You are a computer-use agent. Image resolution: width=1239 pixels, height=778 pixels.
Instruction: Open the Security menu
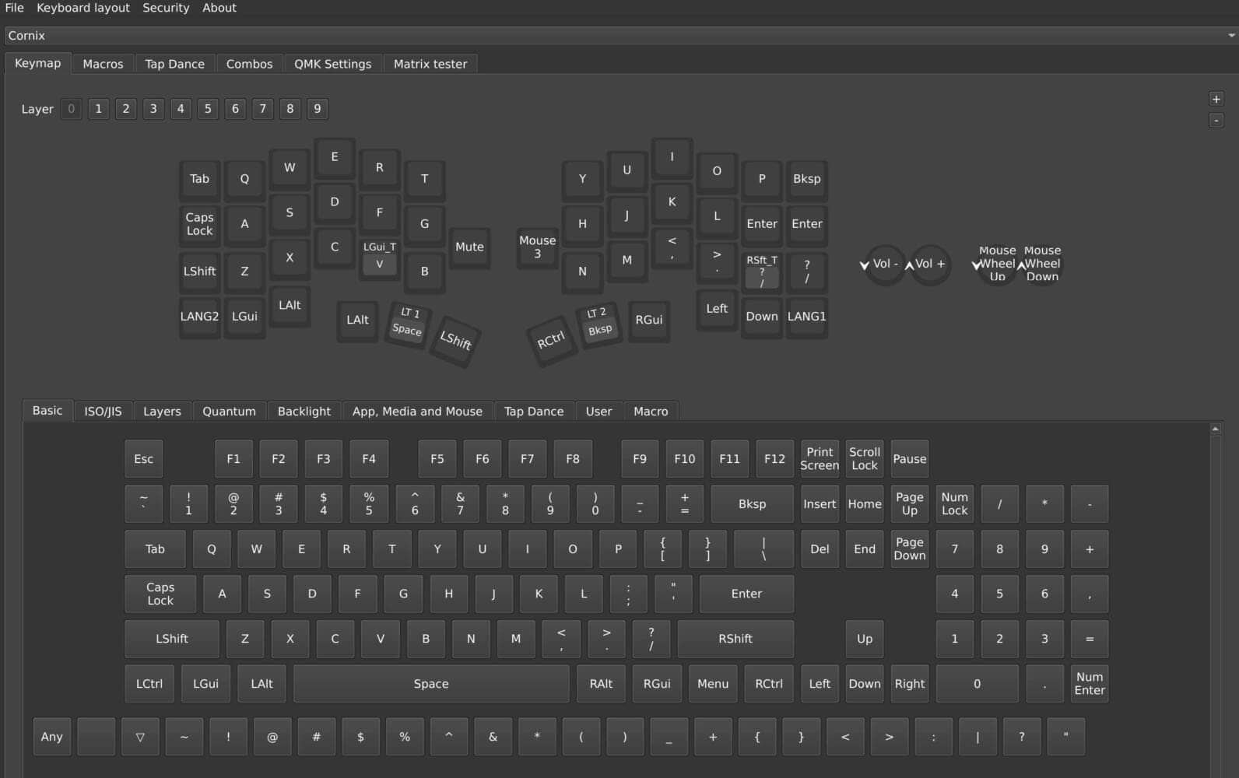pos(166,8)
